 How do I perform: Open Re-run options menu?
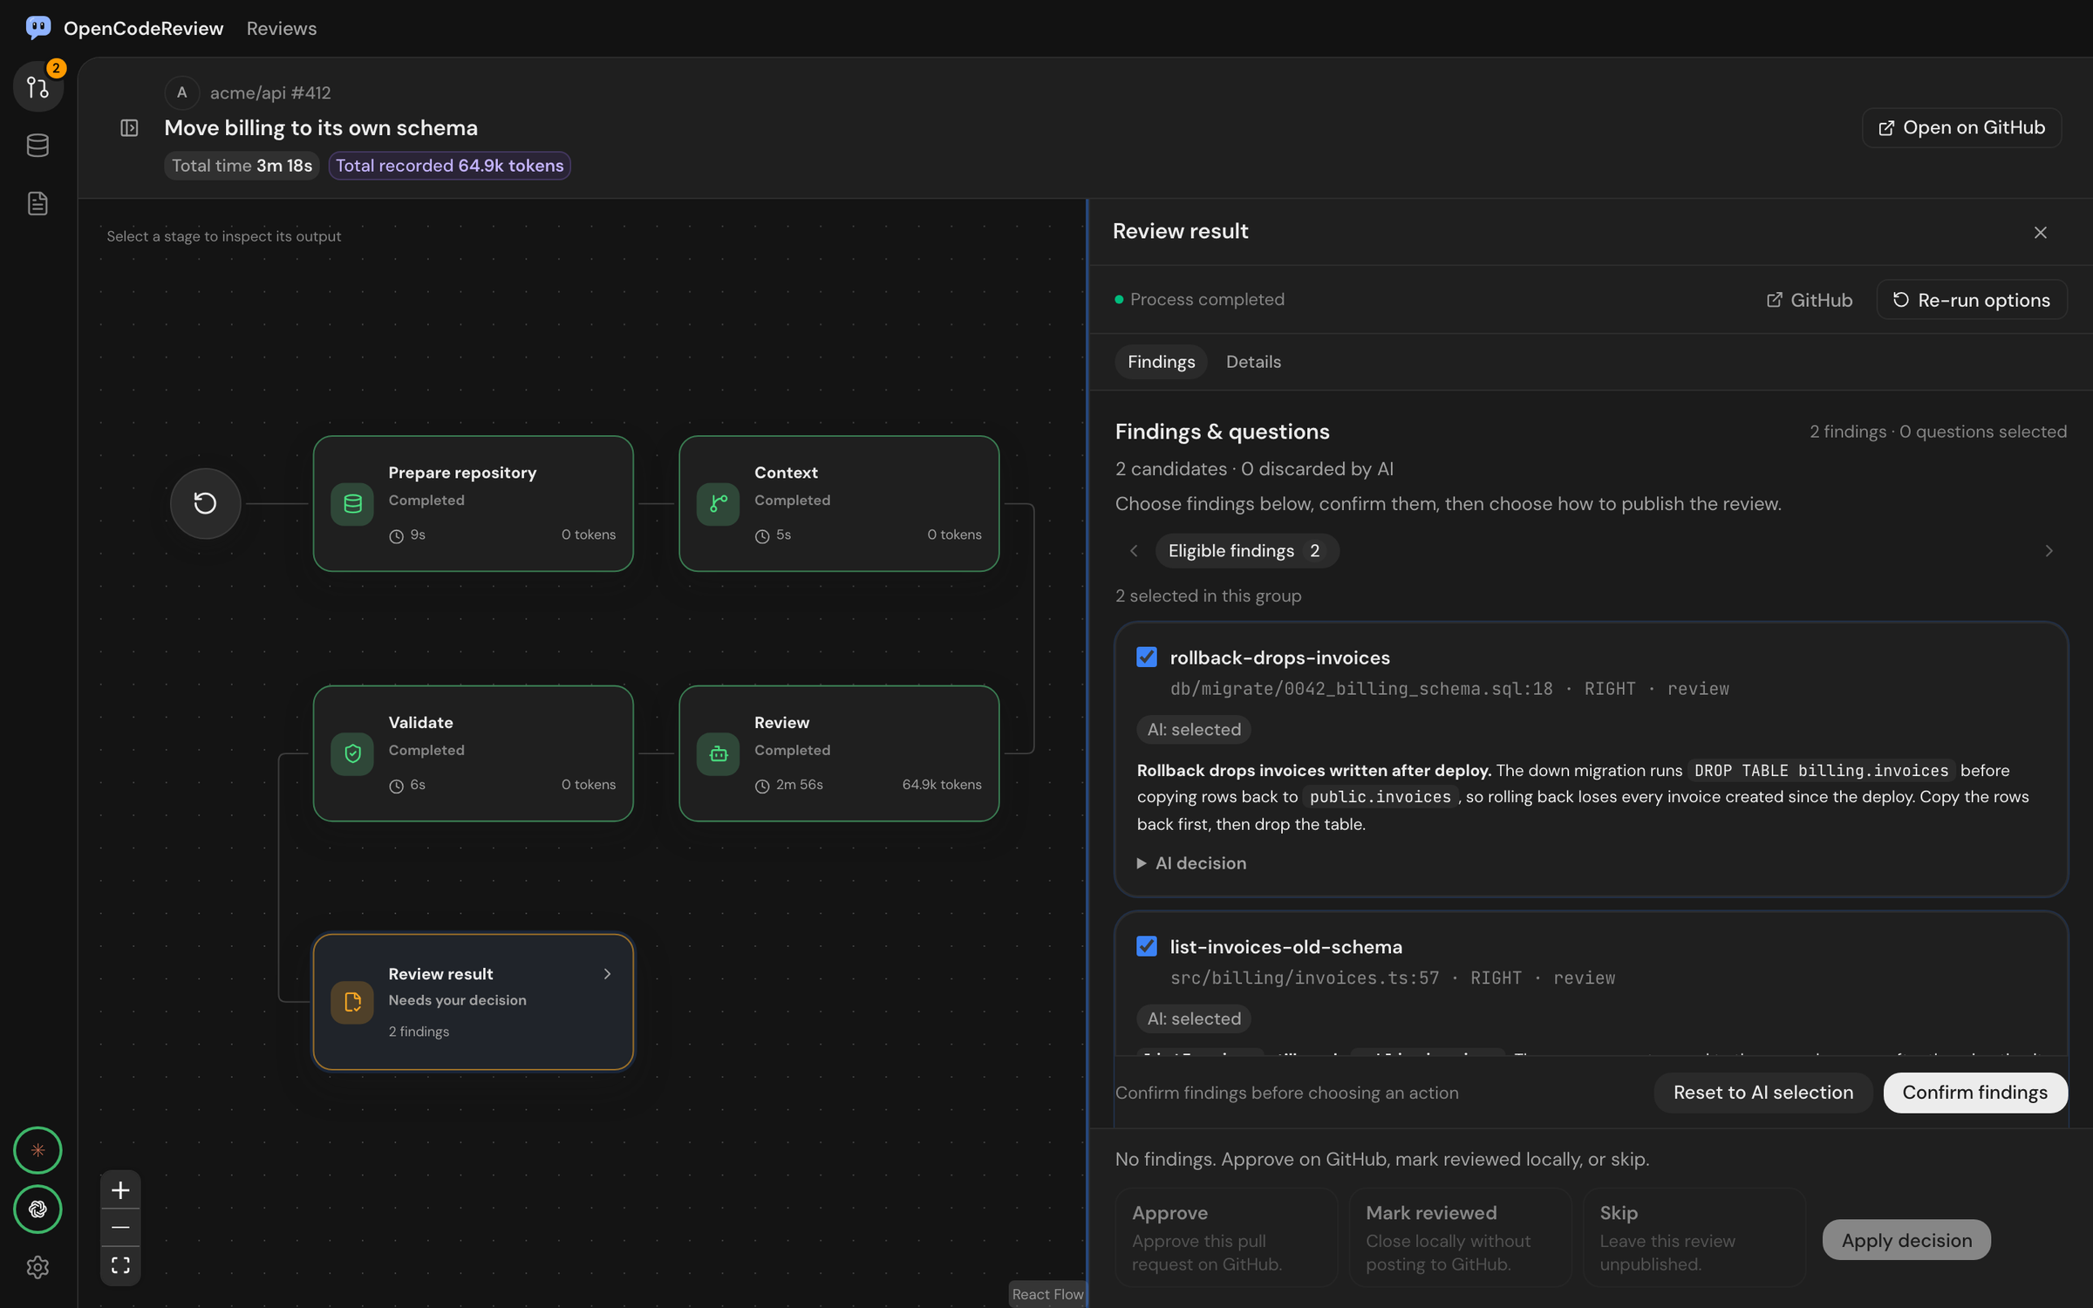click(1972, 300)
